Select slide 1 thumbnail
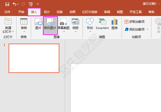 (34, 58)
